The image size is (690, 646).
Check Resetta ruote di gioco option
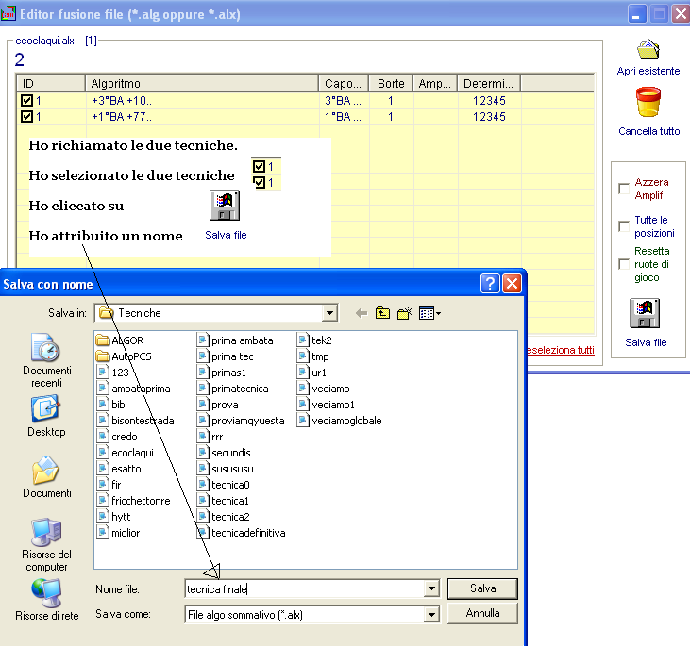(x=624, y=264)
